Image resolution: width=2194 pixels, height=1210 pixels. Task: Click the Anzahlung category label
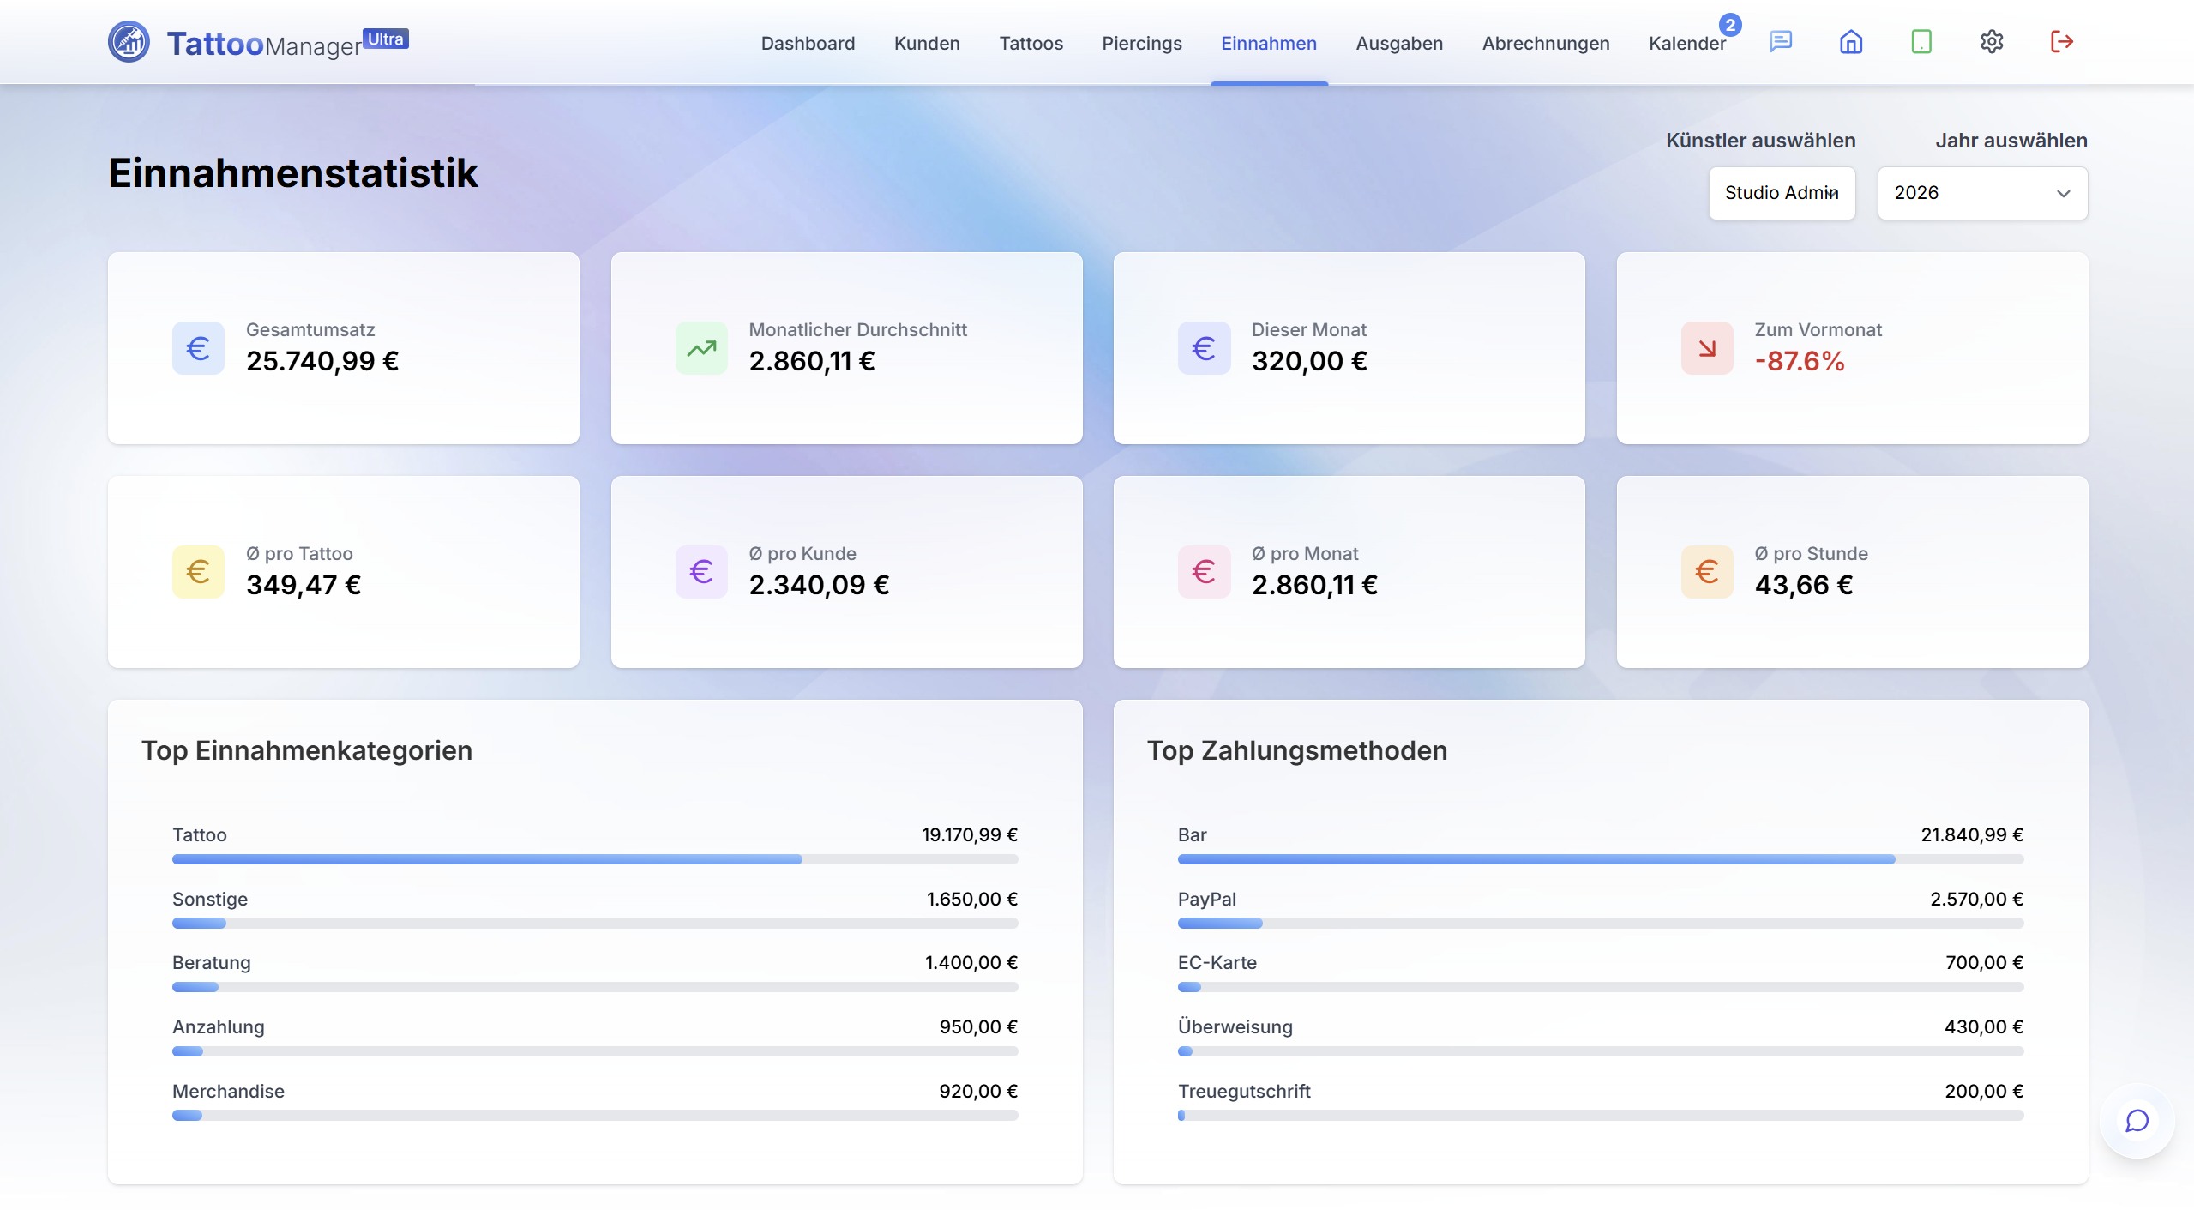coord(219,1026)
